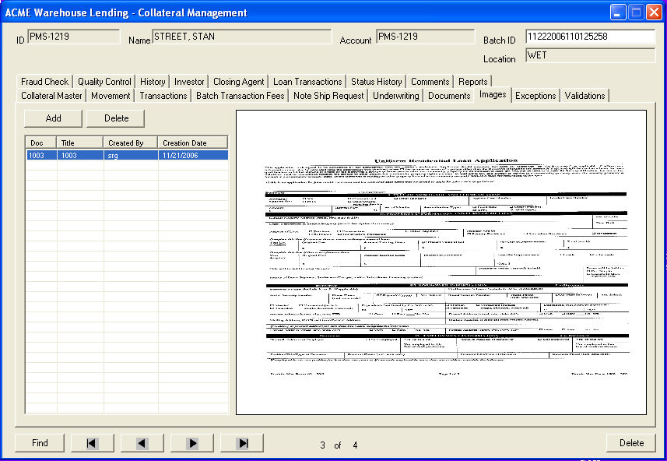Advance to the next record
Viewport: 667px width, 461px height.
192,443
